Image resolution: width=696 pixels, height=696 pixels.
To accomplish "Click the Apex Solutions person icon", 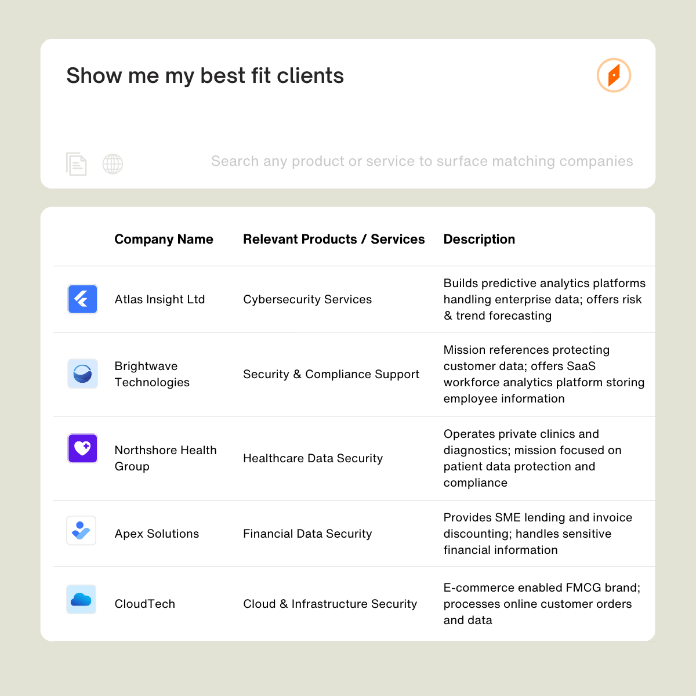I will [x=81, y=530].
